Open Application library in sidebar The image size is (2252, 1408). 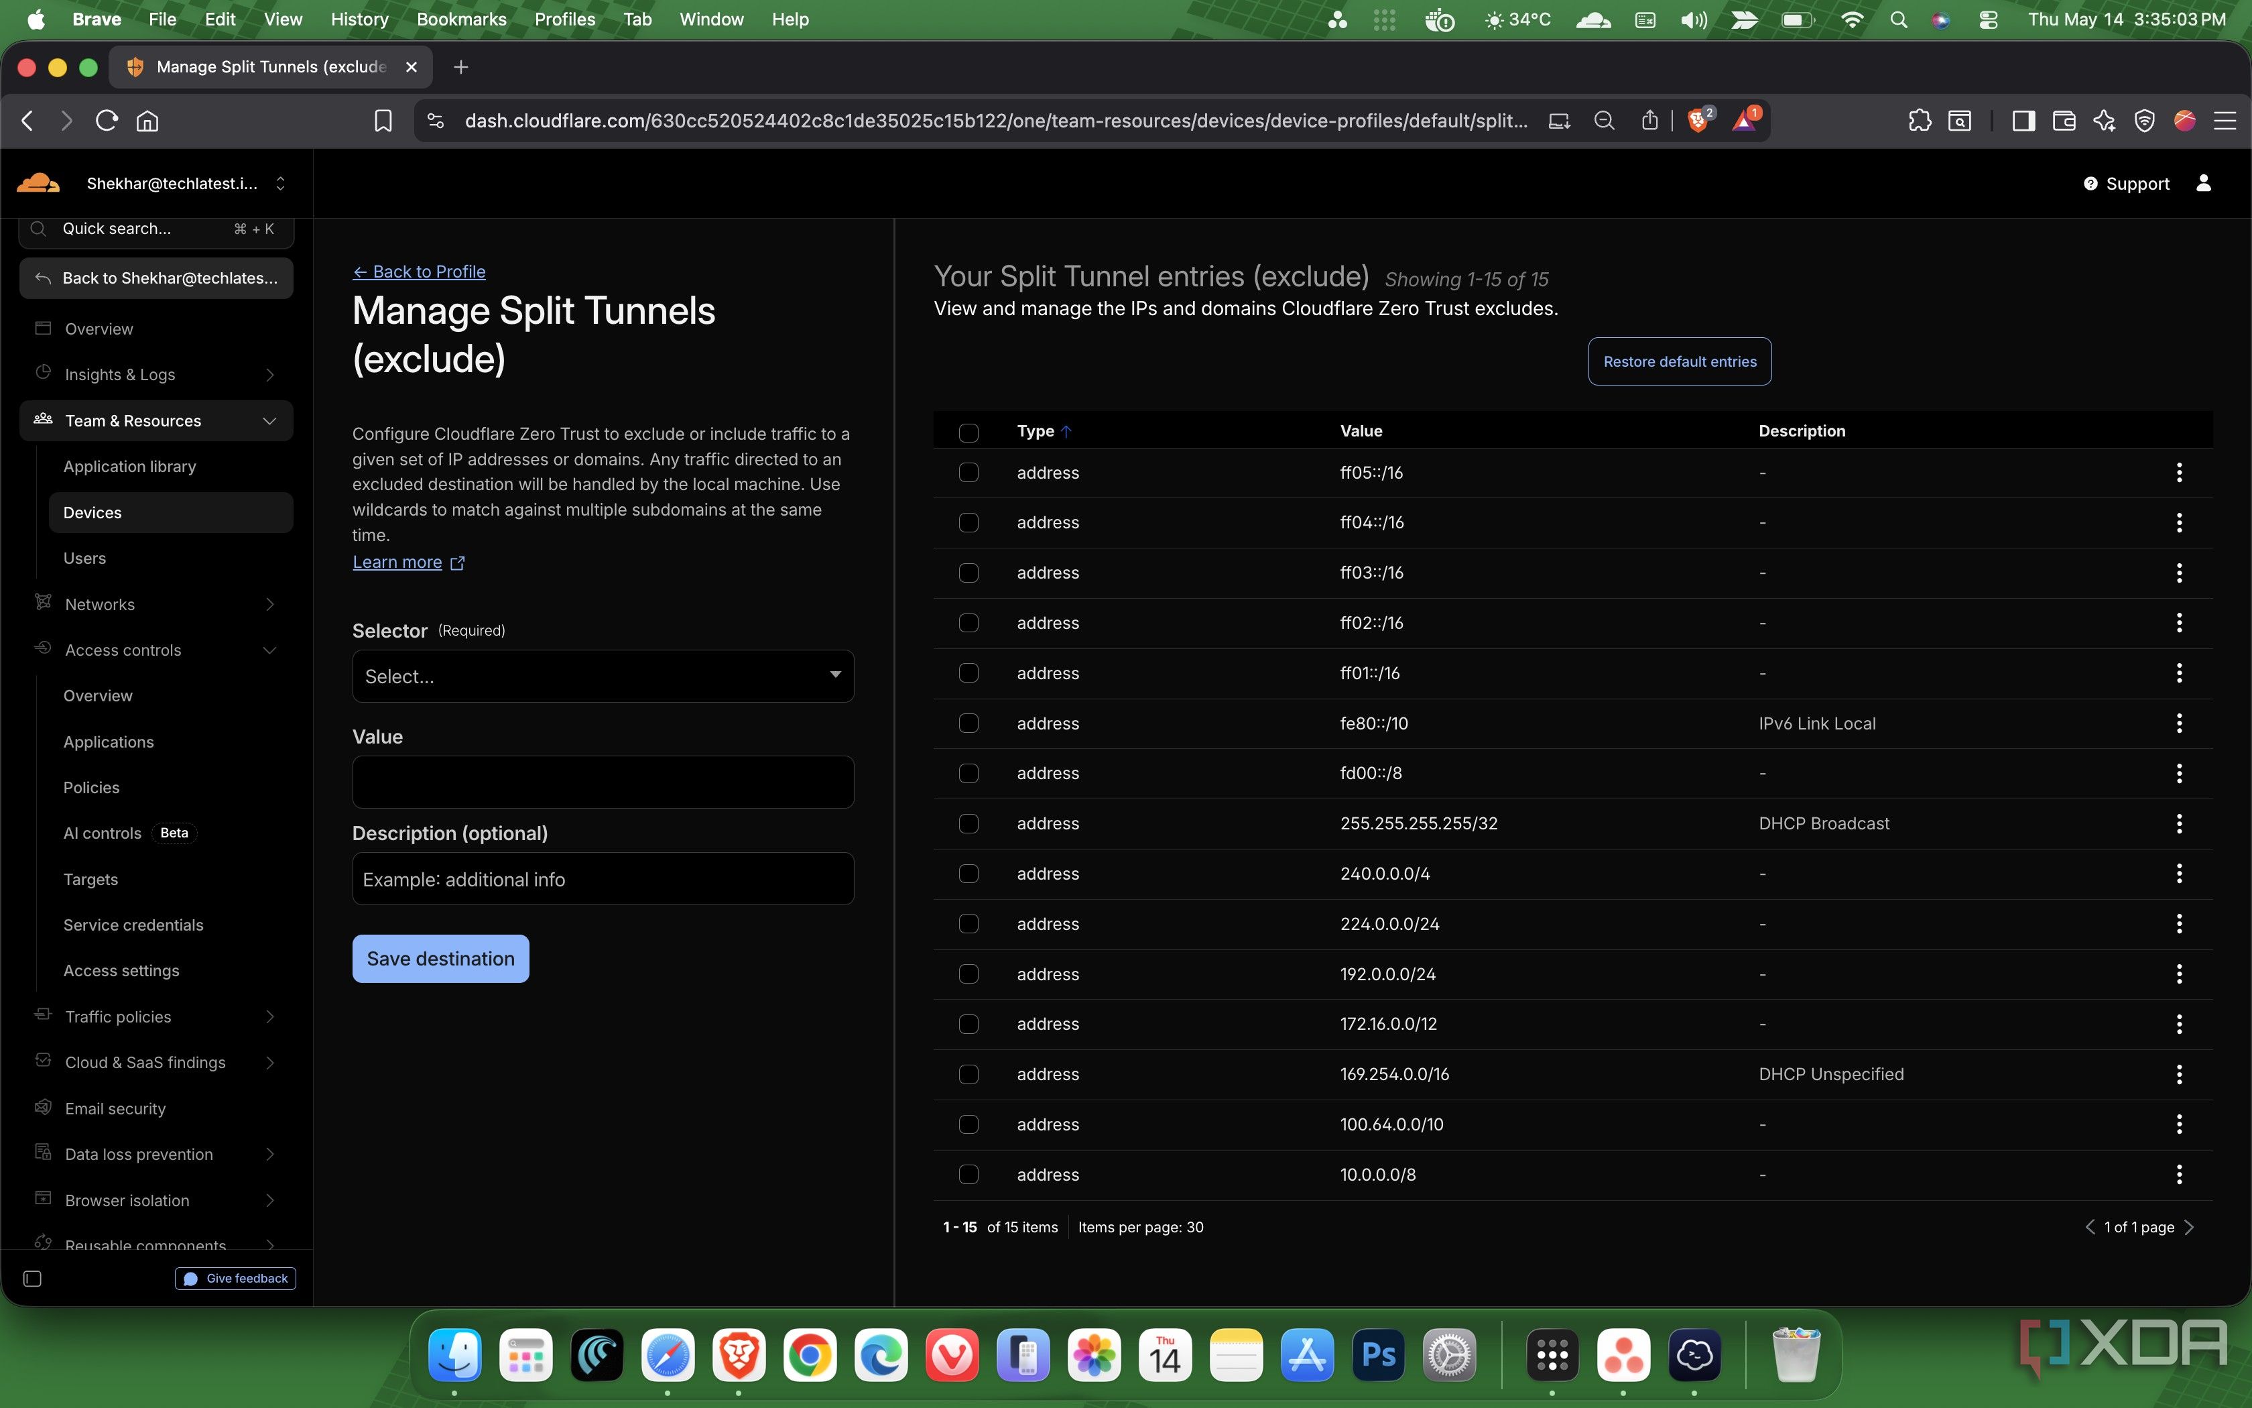129,467
